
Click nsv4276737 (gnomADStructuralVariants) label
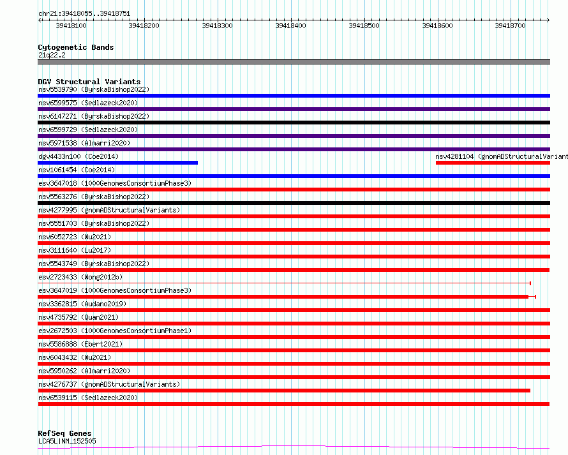click(x=109, y=384)
